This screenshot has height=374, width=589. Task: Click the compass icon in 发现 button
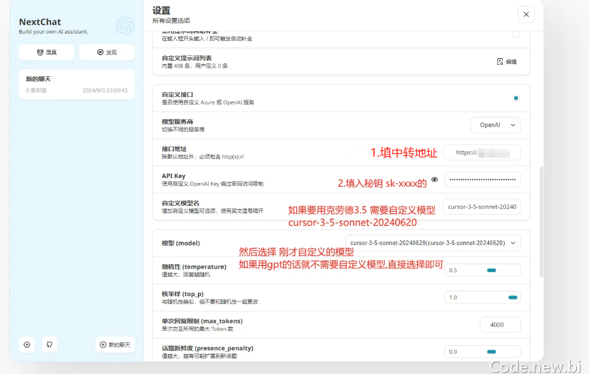pos(100,52)
